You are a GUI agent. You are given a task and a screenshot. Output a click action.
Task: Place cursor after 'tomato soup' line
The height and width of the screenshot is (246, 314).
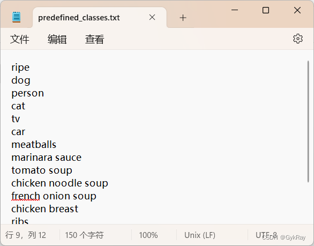tap(72, 170)
